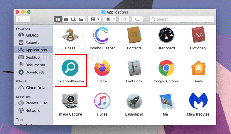
Task: Click the Search field
Action: tap(182, 19)
